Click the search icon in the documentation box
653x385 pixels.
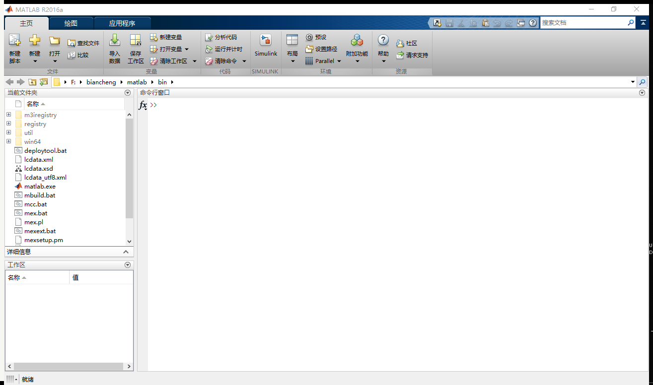(x=631, y=23)
